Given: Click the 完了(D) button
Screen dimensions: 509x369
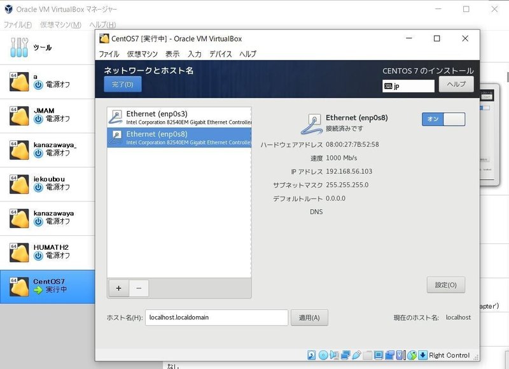Looking at the screenshot, I should coord(123,84).
